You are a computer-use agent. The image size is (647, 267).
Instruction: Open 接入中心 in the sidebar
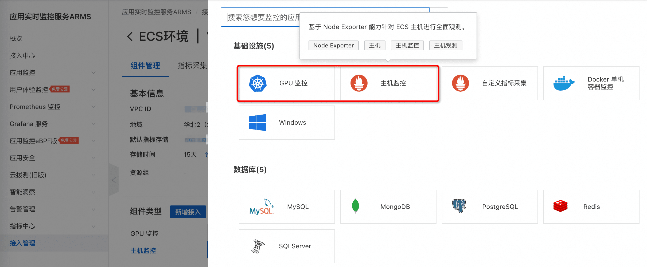(x=22, y=56)
